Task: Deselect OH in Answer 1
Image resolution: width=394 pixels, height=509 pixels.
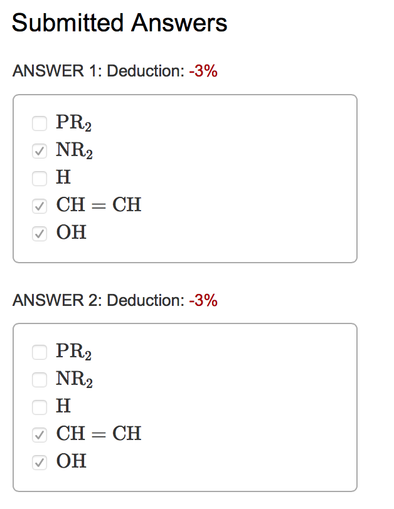Action: [x=39, y=233]
